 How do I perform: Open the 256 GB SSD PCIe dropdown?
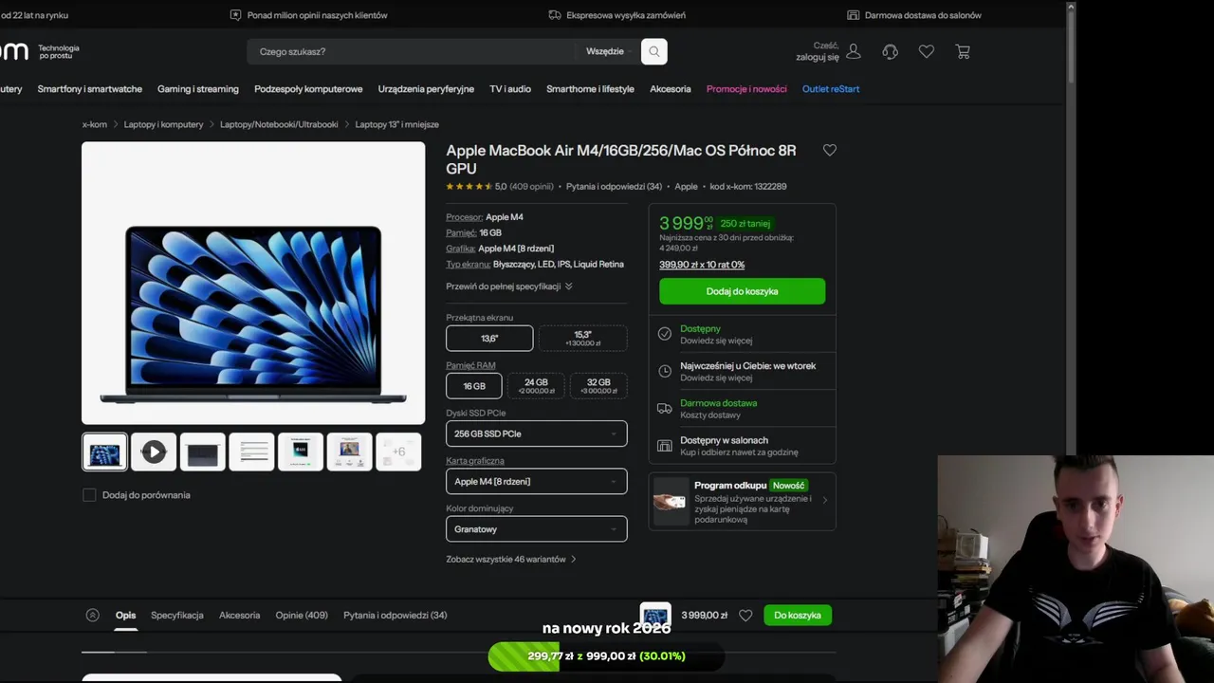pos(537,434)
